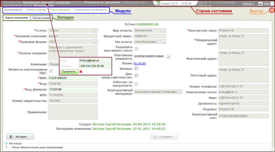Click the Почтовый адрес text area
Viewport: 275px width, 152px height.
click(x=243, y=75)
